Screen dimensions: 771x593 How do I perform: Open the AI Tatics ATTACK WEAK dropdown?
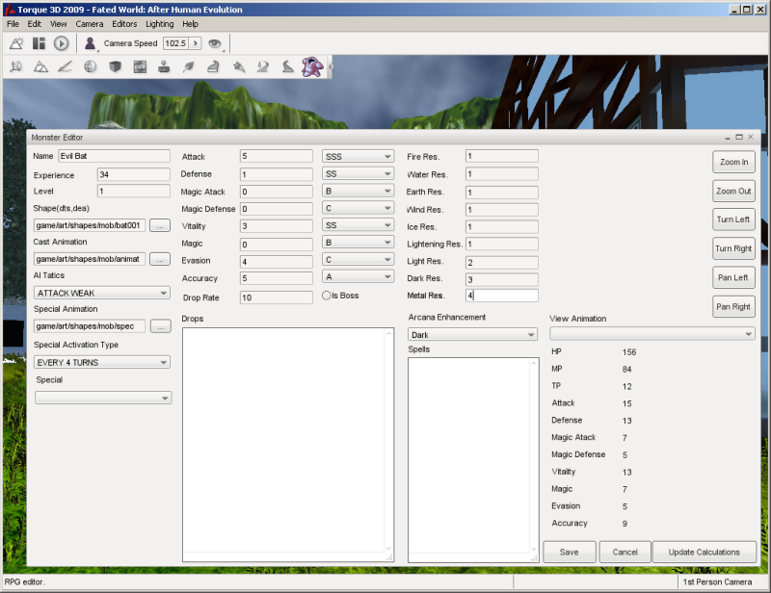102,293
